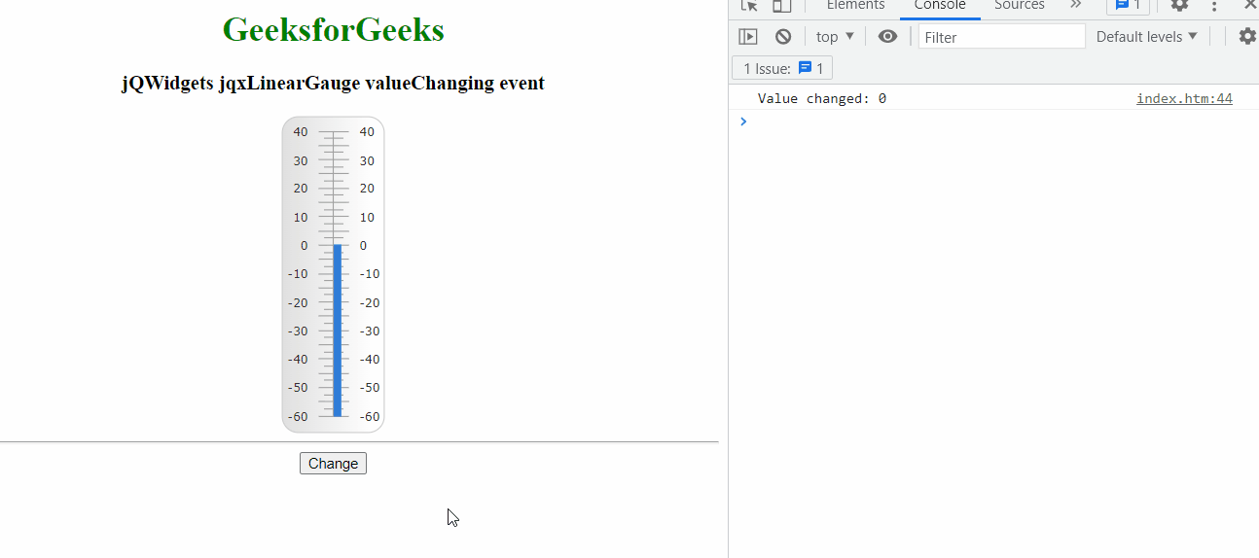
Task: Click the GeeksforGeeks heading
Action: [x=333, y=30]
